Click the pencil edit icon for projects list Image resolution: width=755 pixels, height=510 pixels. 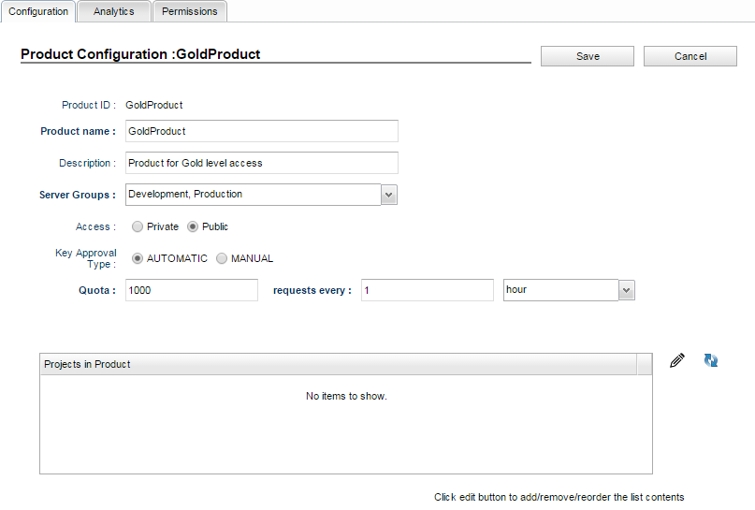click(677, 360)
